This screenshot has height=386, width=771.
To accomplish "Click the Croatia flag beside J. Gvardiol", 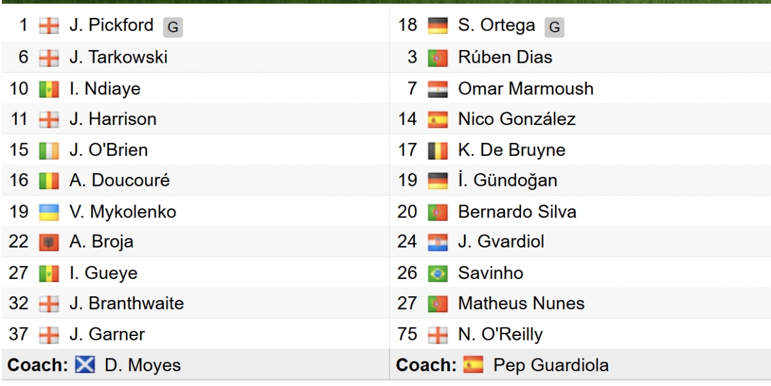I will [438, 242].
